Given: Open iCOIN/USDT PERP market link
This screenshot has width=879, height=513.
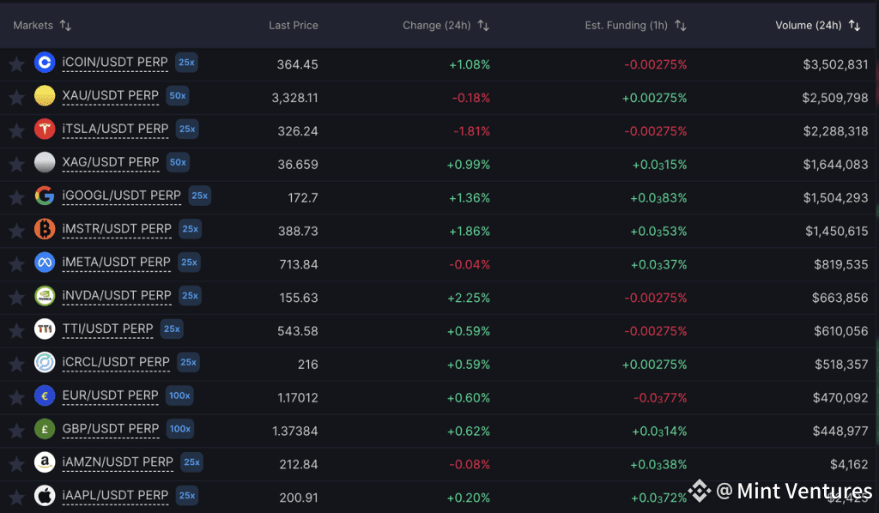Looking at the screenshot, I should [115, 62].
